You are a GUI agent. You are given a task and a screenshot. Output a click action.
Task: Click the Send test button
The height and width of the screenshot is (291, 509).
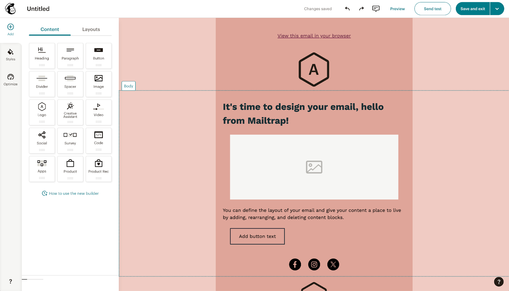[432, 9]
